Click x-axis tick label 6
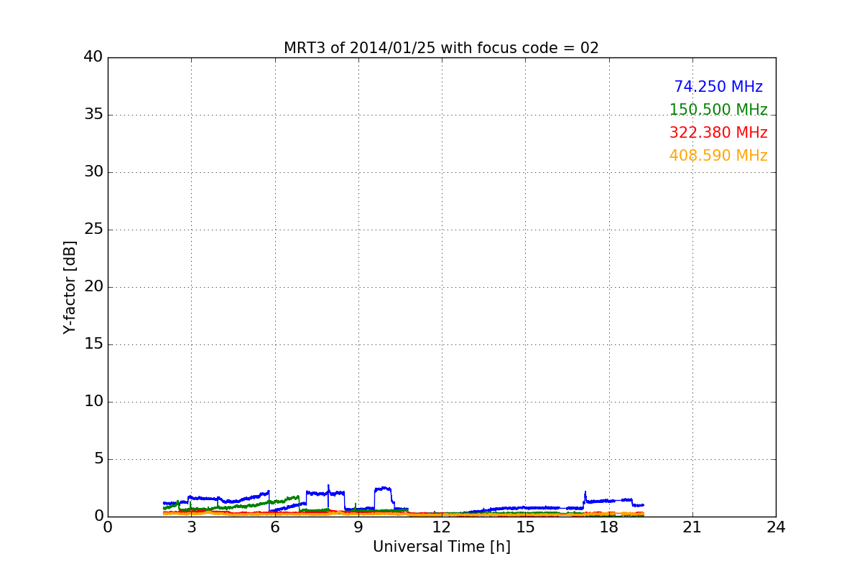The image size is (862, 574). point(274,527)
